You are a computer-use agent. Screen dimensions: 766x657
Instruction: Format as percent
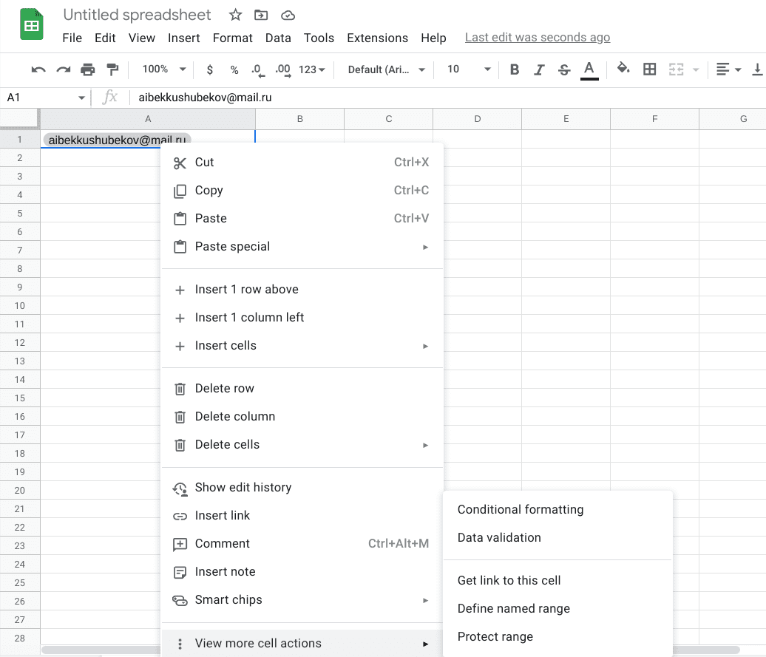pyautogui.click(x=234, y=69)
